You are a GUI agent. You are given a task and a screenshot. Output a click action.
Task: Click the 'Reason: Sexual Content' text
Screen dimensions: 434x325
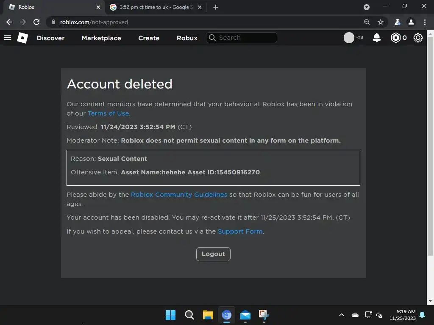109,159
